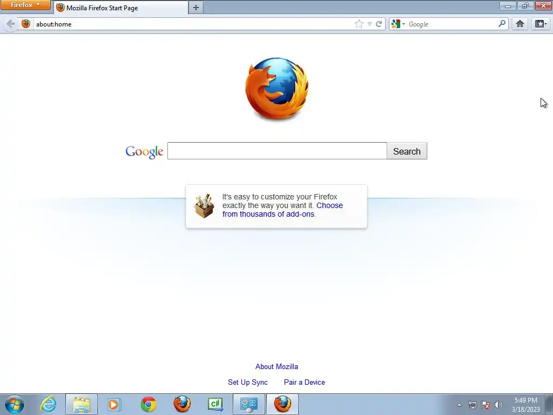Minimize the Firefox window
Image resolution: width=553 pixels, height=415 pixels.
(508, 5)
